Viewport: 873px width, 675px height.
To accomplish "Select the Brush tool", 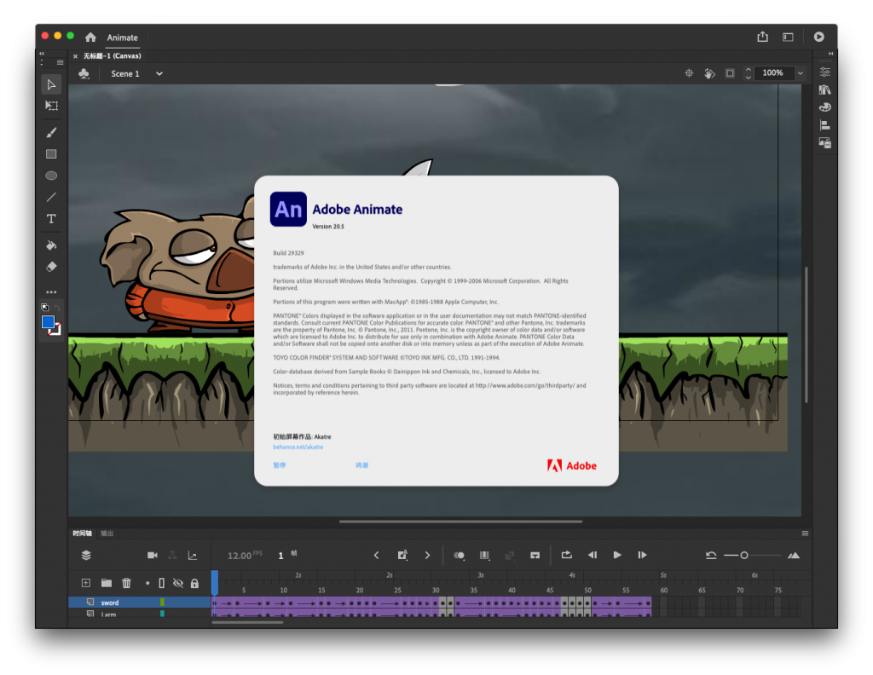I will pos(51,132).
